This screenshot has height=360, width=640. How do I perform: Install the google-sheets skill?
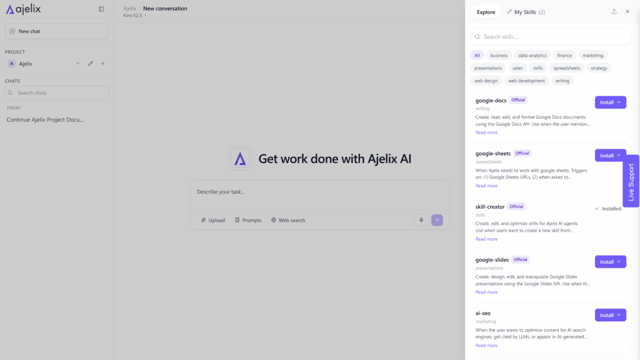tap(610, 156)
